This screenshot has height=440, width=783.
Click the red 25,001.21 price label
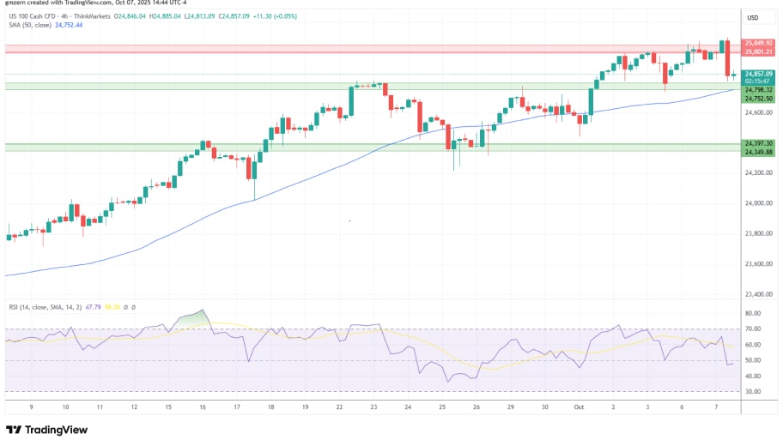pyautogui.click(x=759, y=51)
